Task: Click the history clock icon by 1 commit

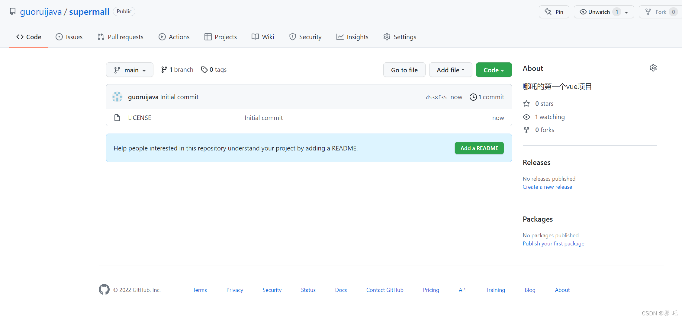Action: click(473, 97)
